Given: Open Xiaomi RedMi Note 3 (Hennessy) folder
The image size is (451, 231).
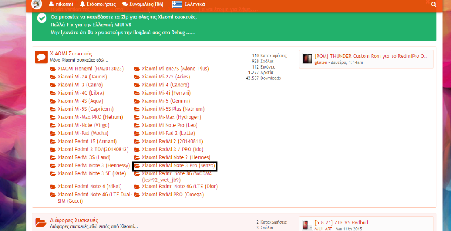Looking at the screenshot, I should click(94, 165).
